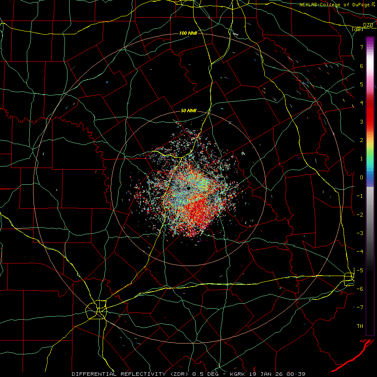Click the black radar site dot at center
The width and height of the screenshot is (377, 377).
pyautogui.click(x=189, y=188)
